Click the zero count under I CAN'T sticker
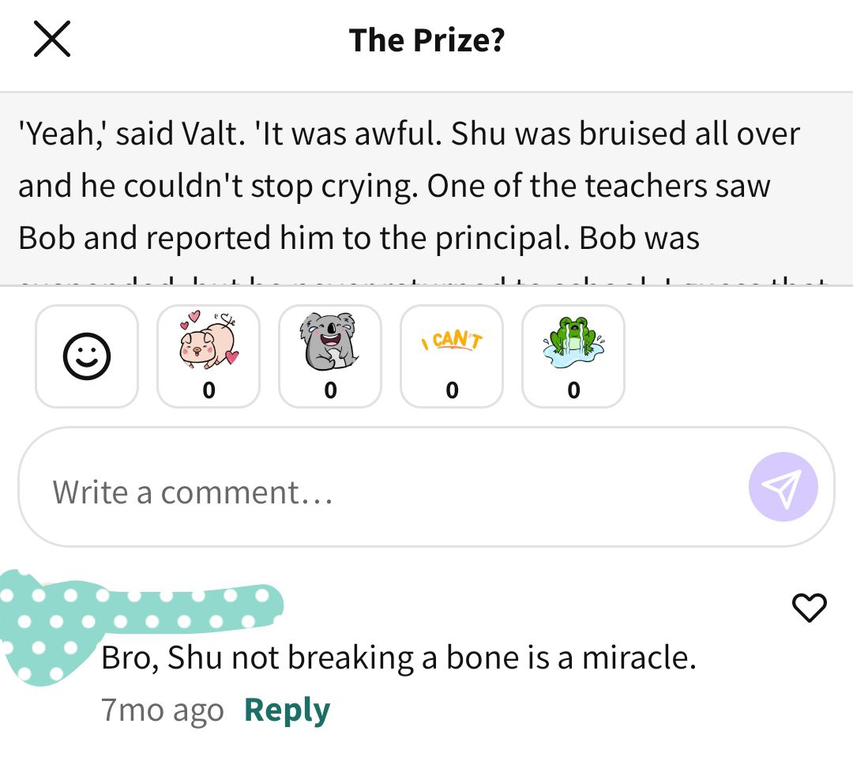Image resolution: width=853 pixels, height=765 pixels. click(452, 390)
